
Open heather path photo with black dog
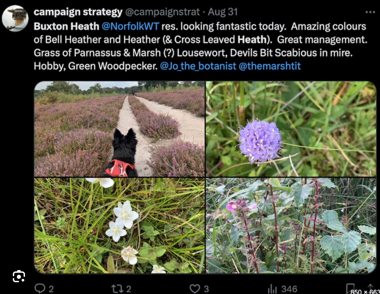(119, 129)
